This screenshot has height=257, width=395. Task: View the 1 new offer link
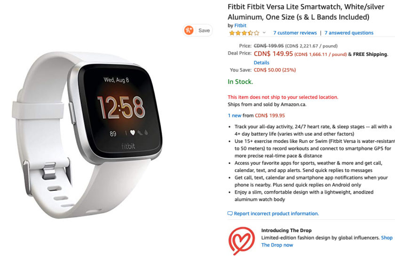click(x=235, y=116)
